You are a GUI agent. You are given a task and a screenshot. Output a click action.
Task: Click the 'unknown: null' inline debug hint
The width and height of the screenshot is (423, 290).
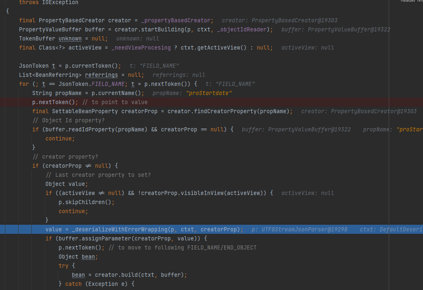coord(137,38)
